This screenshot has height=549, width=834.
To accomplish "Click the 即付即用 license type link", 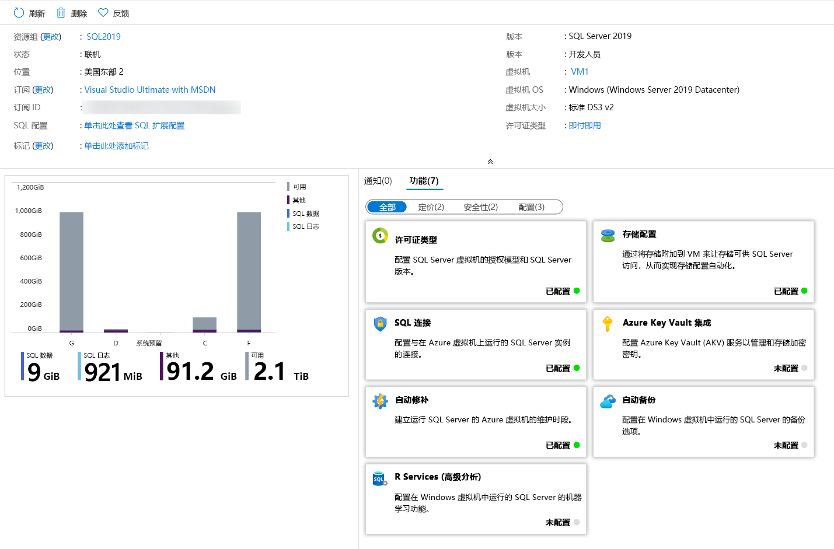I will (x=585, y=125).
